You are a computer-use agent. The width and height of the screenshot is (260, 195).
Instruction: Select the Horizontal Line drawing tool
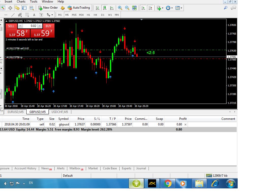[6, 15]
